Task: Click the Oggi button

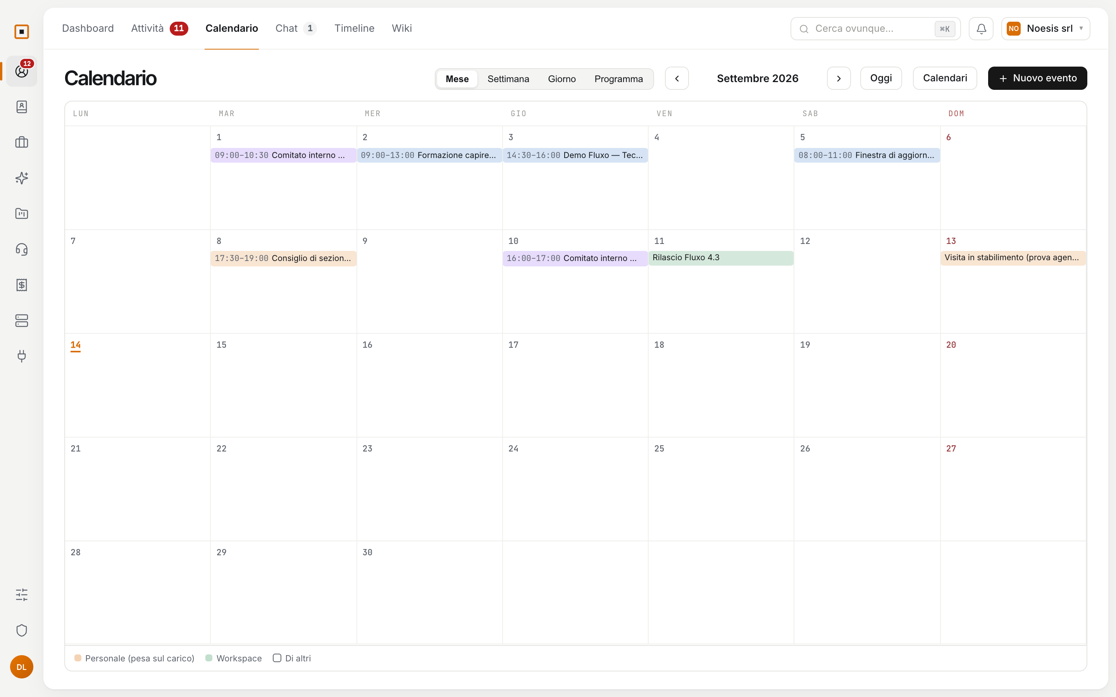Action: pos(881,78)
